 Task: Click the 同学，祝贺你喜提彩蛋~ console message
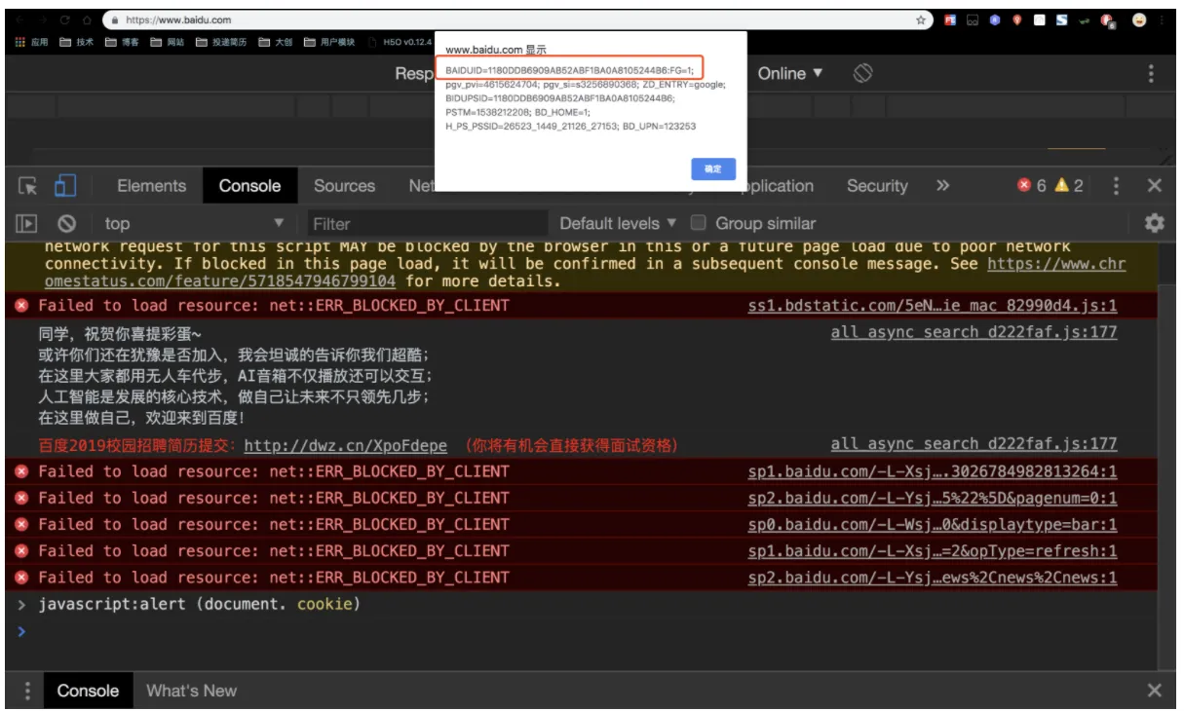coord(120,333)
